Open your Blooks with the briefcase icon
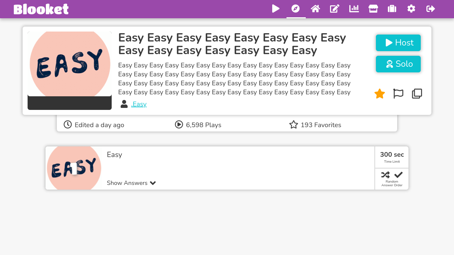 click(x=392, y=9)
